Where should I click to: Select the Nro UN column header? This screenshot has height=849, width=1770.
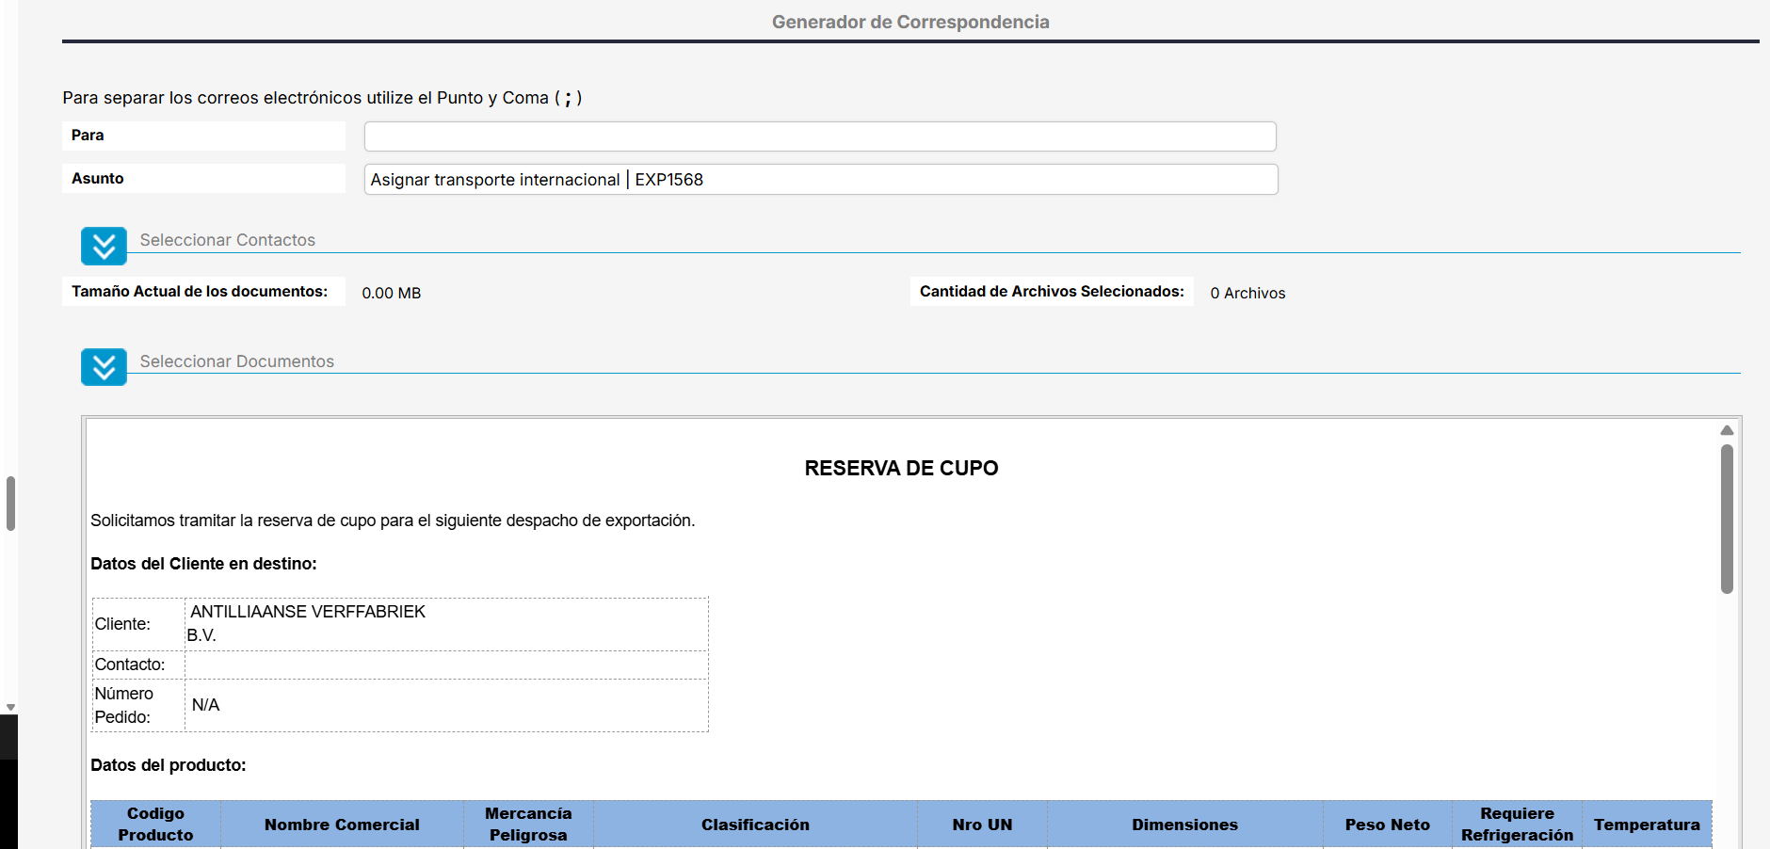coord(982,825)
